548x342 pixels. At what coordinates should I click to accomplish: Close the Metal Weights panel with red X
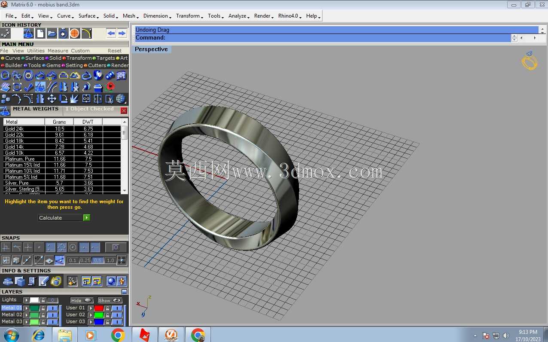(x=124, y=111)
